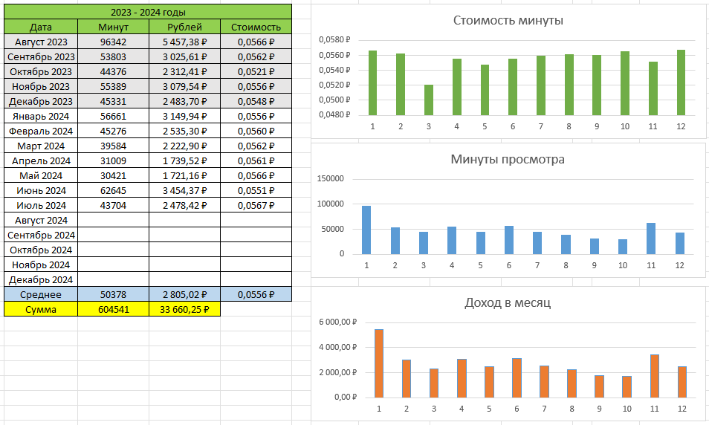Select the 'Февраль 2024' date cell
Screen dimensions: 709x425
coord(41,131)
